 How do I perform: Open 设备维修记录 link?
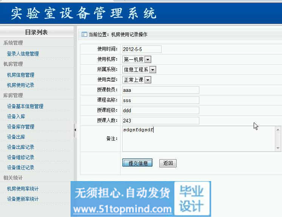pos(20,157)
